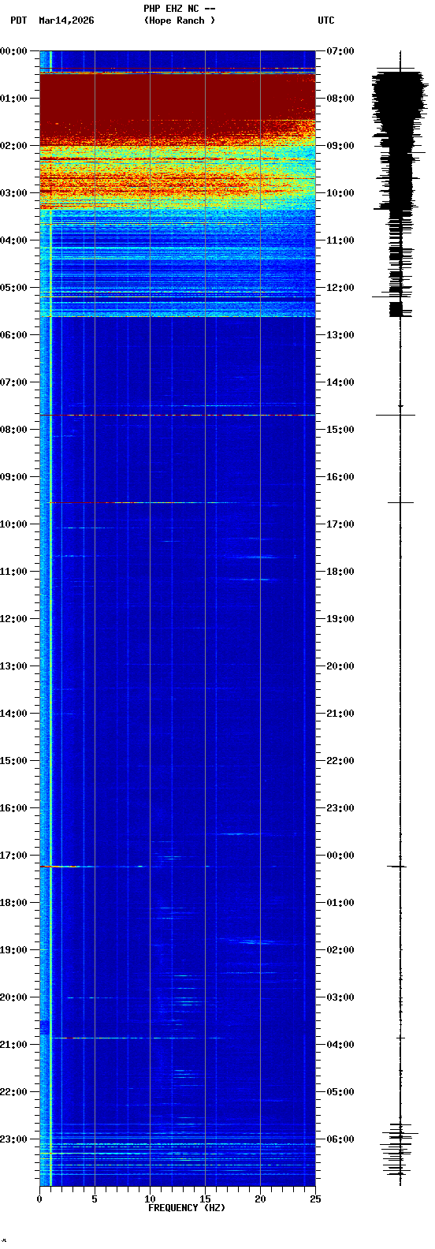
Task: Click the PDT '06:00' time label
Action: click(x=13, y=335)
